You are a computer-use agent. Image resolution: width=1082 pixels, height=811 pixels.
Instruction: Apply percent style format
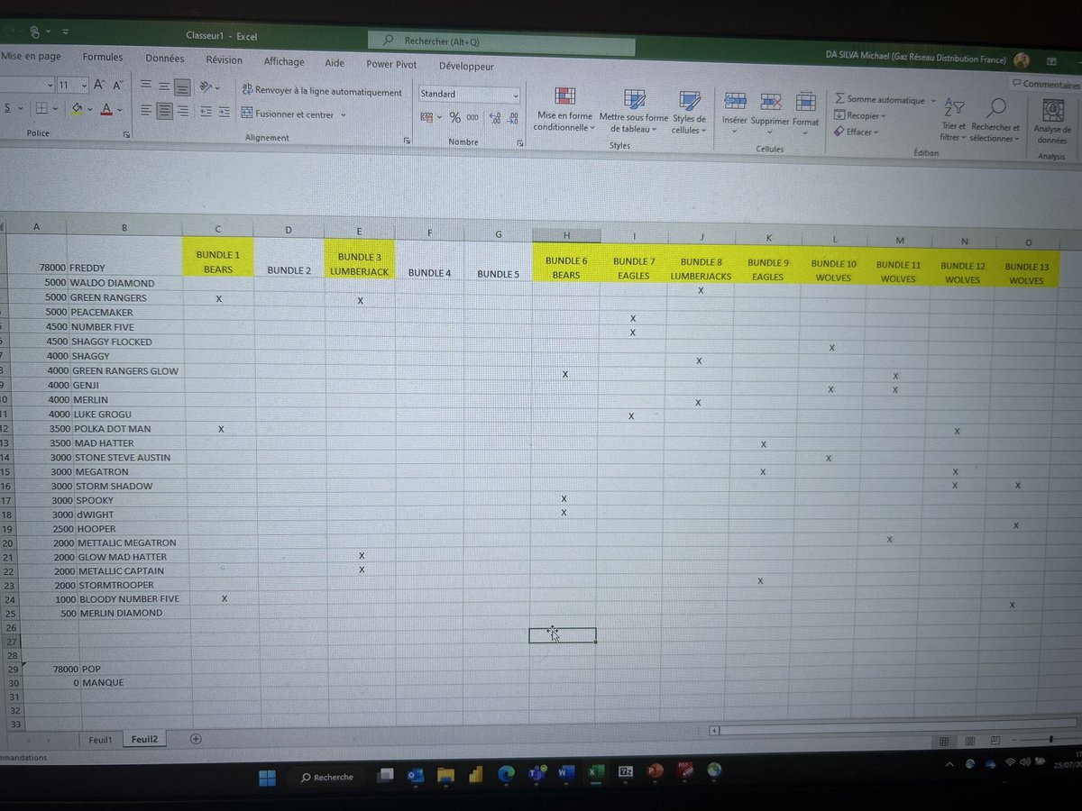click(x=454, y=117)
